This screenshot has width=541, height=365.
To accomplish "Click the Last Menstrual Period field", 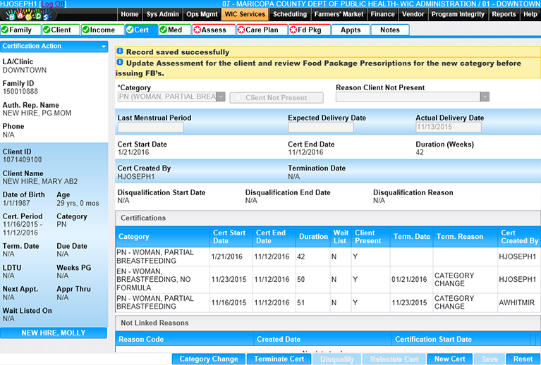I will [x=150, y=128].
